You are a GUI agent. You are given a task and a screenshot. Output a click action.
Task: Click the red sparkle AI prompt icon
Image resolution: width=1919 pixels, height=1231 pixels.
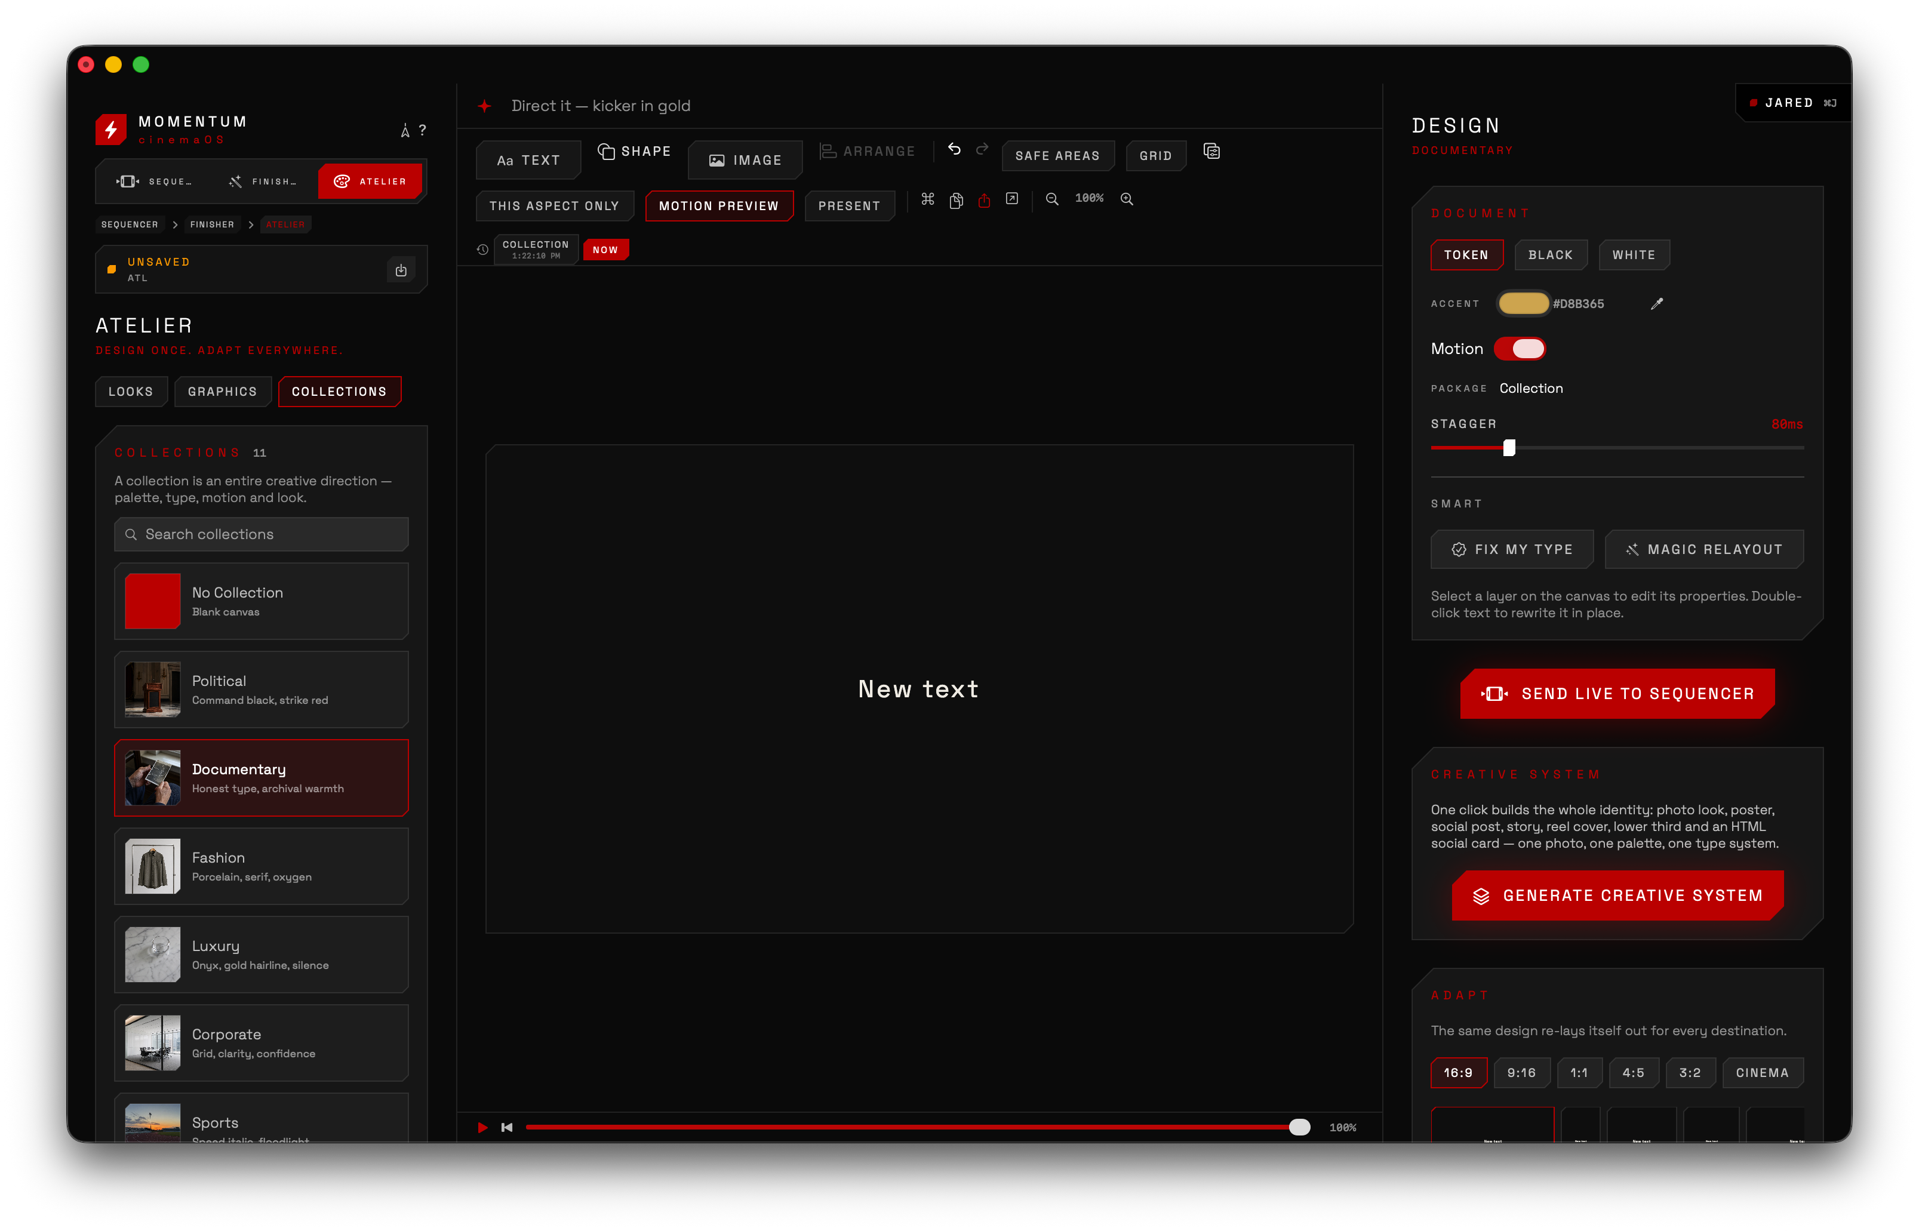(484, 106)
